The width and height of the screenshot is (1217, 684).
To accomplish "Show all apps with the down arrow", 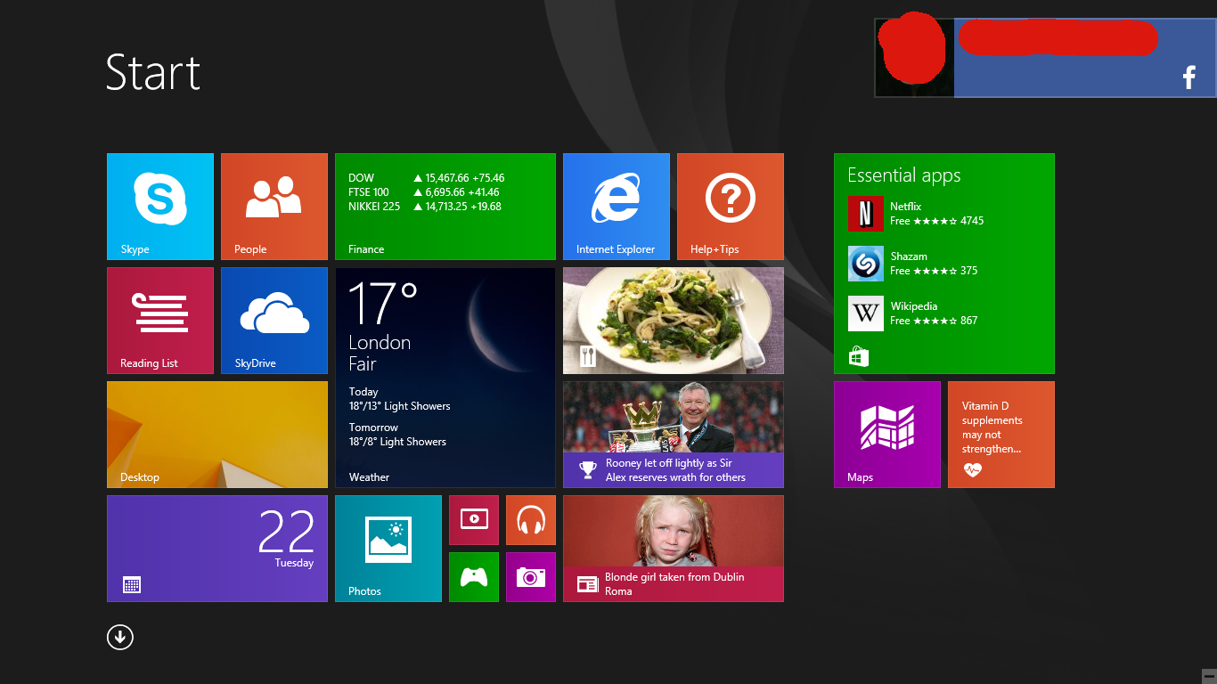I will click(x=120, y=637).
